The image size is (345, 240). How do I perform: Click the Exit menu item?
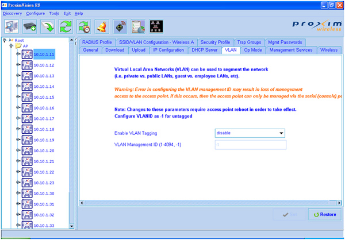[x=67, y=13]
